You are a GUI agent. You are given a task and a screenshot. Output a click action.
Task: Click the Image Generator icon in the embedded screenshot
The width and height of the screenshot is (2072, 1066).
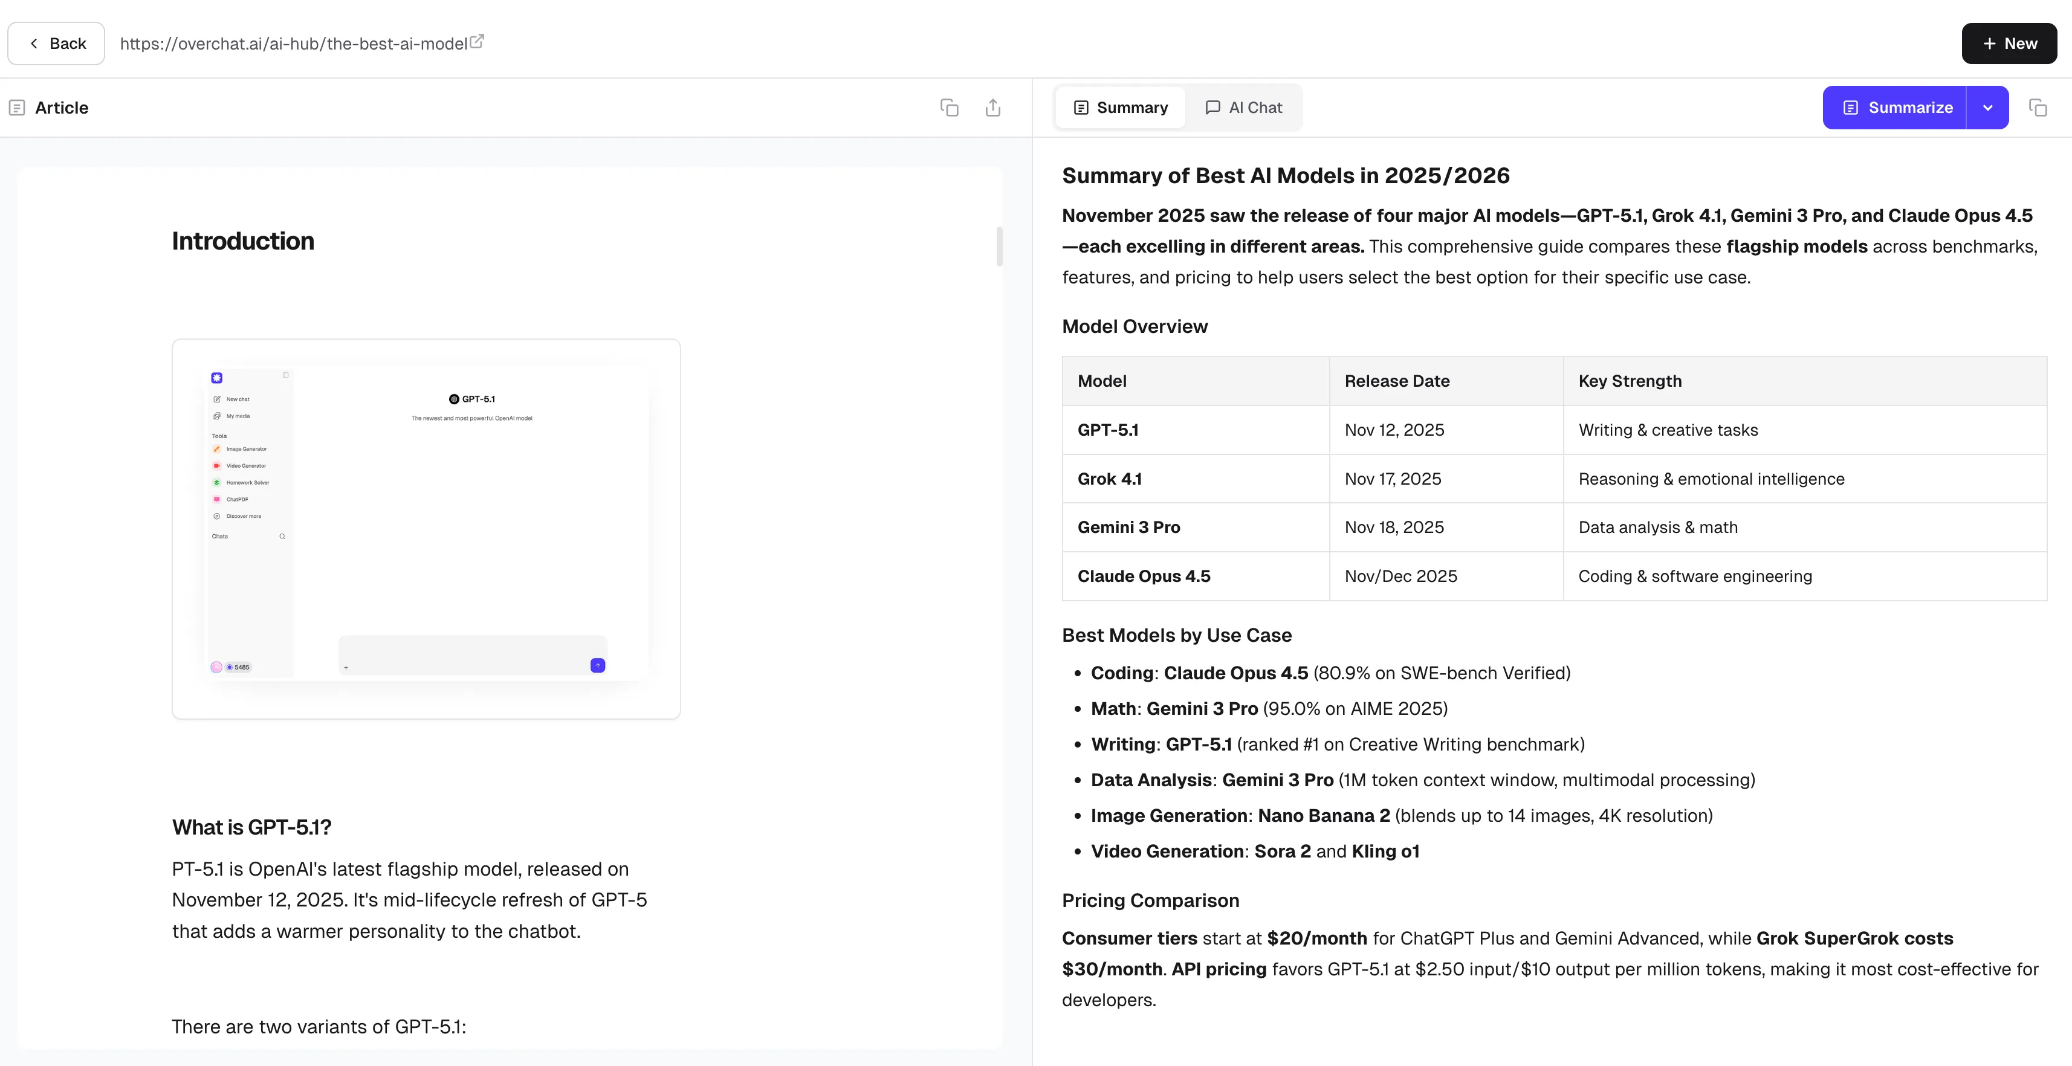coord(217,450)
